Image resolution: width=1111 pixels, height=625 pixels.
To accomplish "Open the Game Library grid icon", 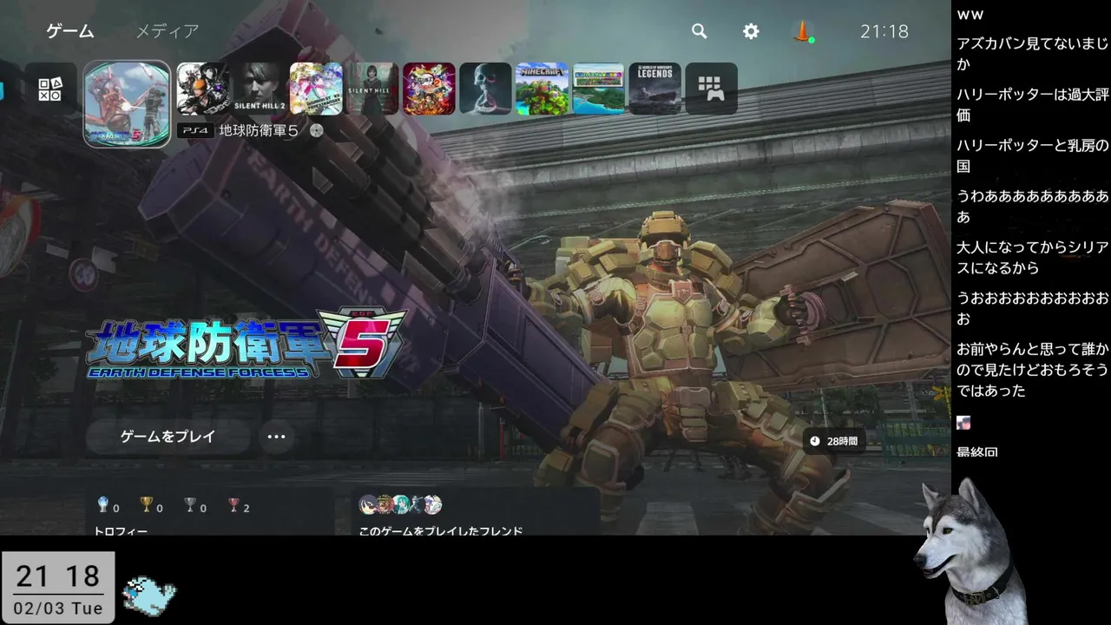I will click(x=711, y=89).
